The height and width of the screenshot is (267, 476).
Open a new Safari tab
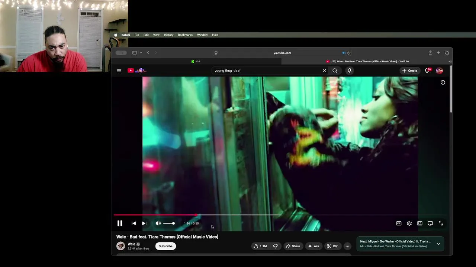(x=438, y=53)
